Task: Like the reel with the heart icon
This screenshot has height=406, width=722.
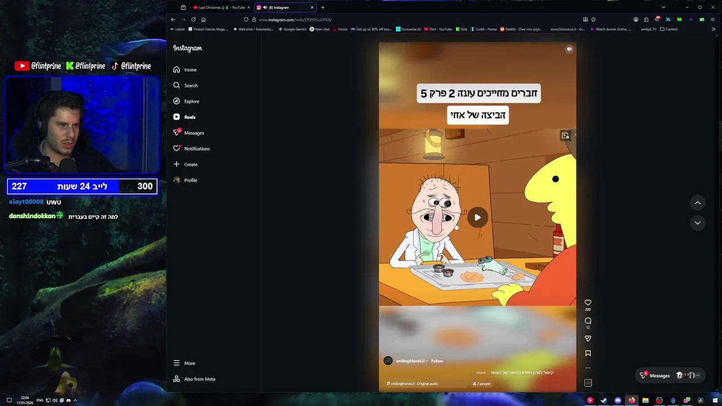Action: point(588,303)
